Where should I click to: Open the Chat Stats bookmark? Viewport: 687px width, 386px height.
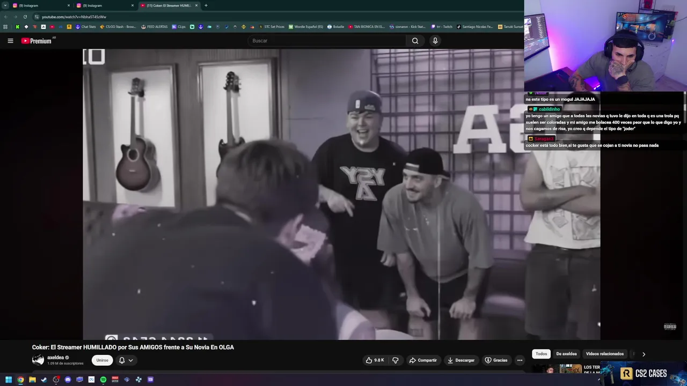point(86,27)
